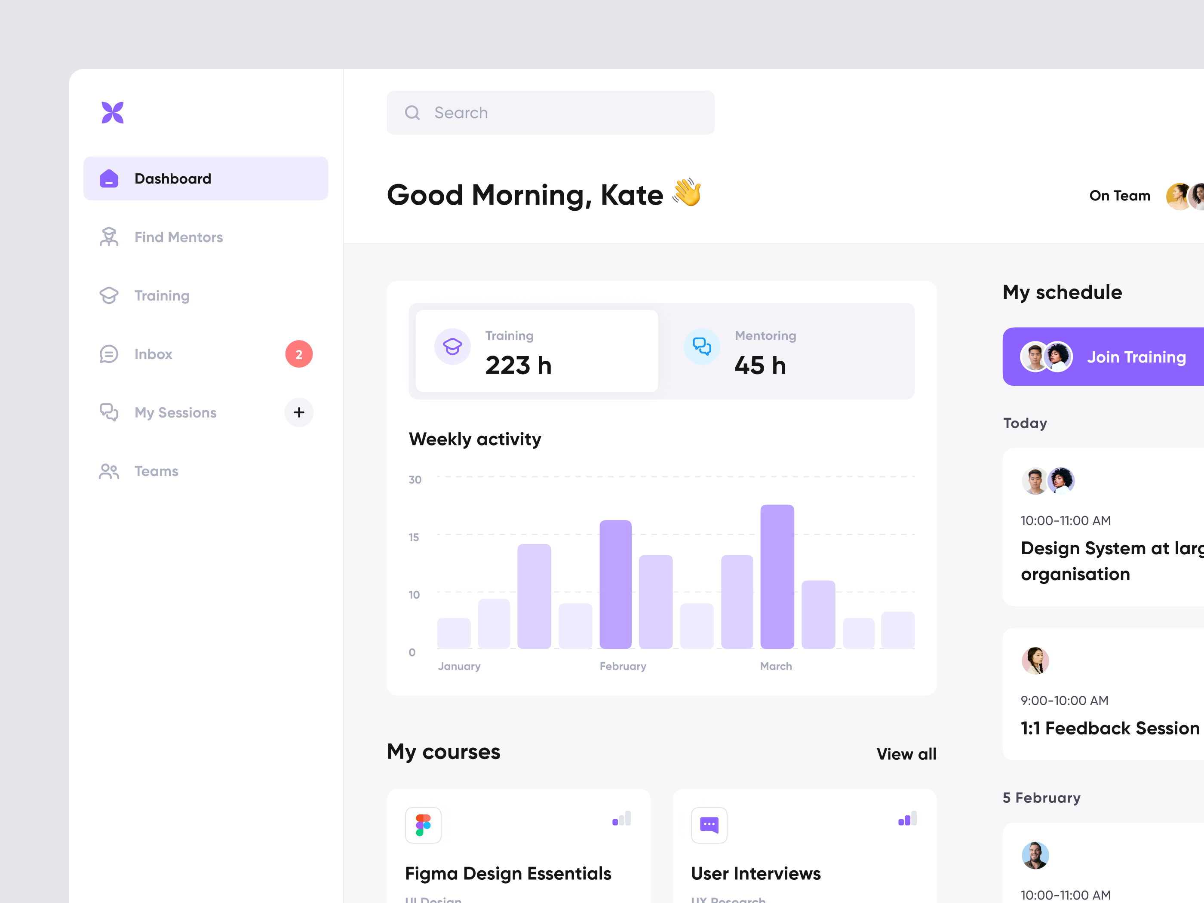Open Training from the sidebar
Viewport: 1204px width, 903px height.
[x=161, y=295]
